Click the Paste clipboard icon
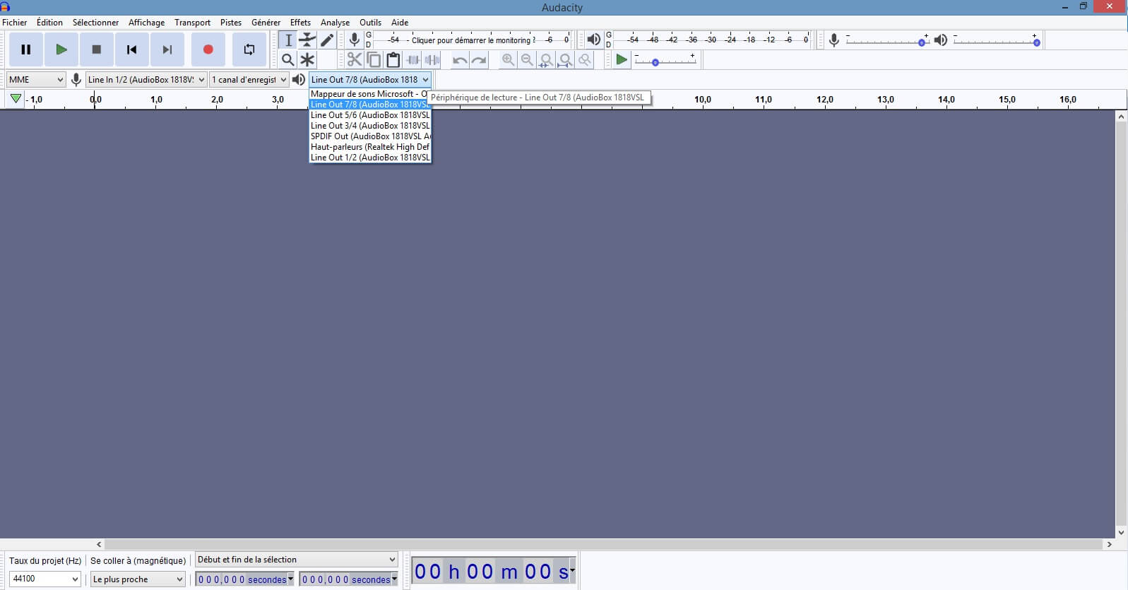The height and width of the screenshot is (590, 1128). 393,60
